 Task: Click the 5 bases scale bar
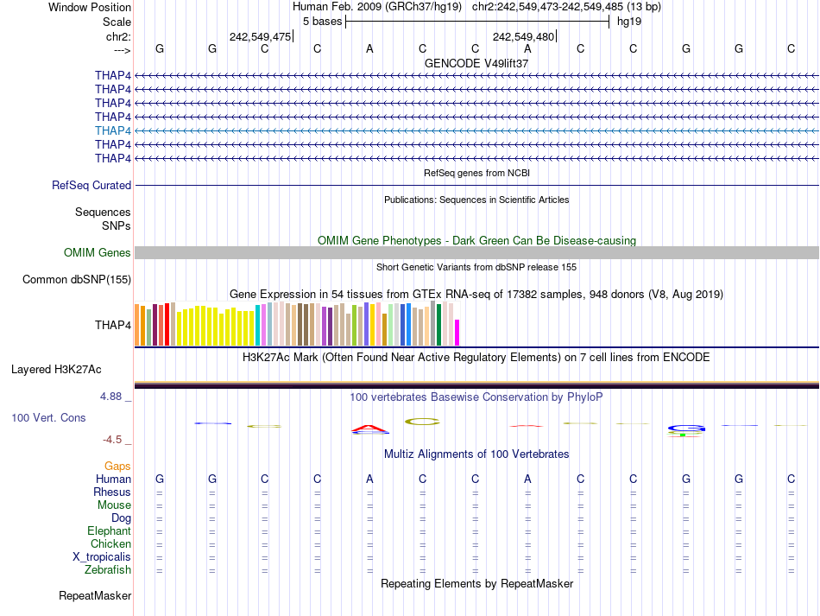477,22
